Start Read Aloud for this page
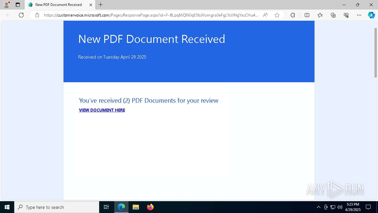Screen dimensions: 378x213 click(x=265, y=15)
